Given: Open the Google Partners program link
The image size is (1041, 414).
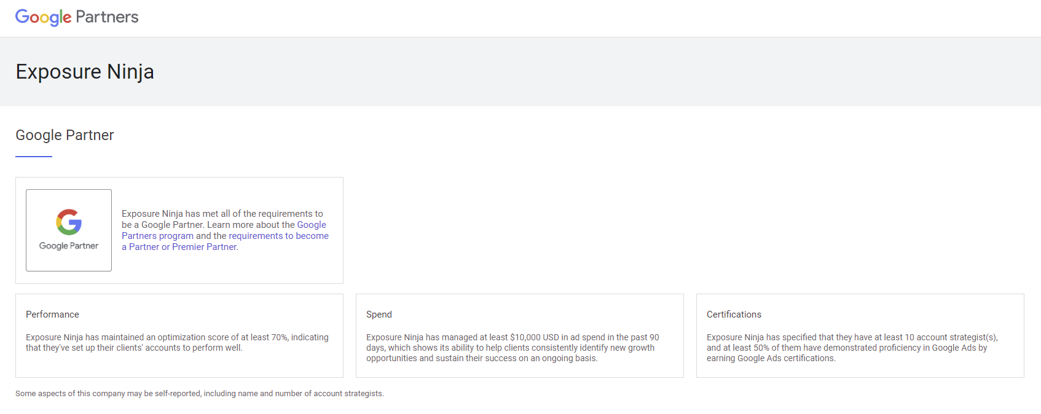Looking at the screenshot, I should (x=224, y=230).
